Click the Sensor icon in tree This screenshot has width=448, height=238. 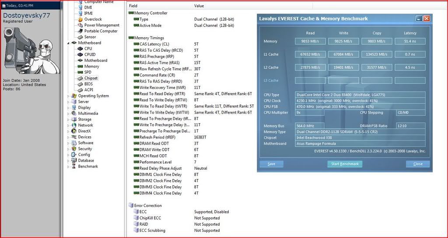pos(80,37)
